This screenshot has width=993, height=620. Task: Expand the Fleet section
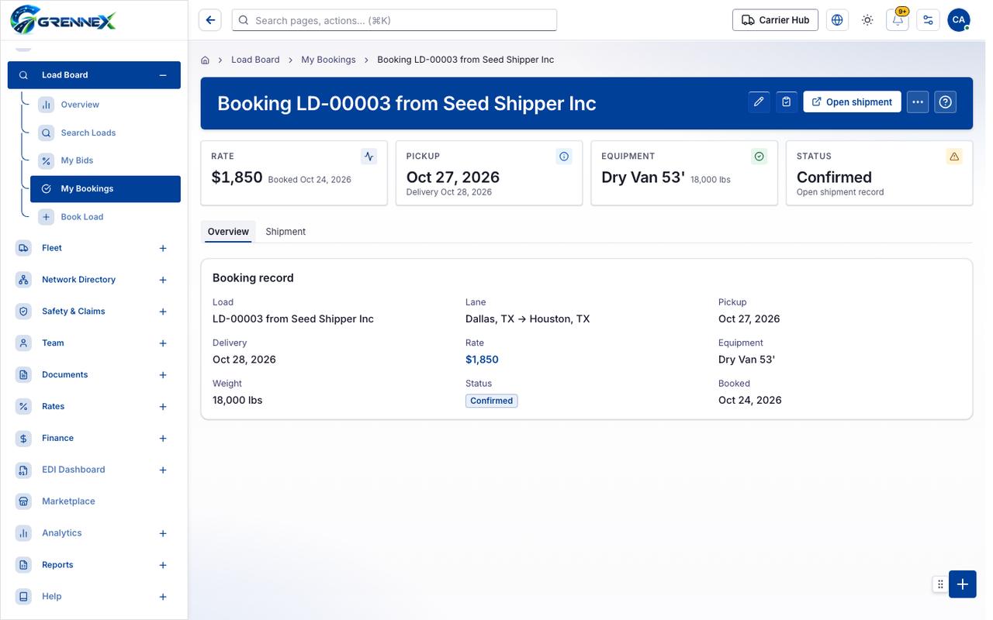click(x=163, y=248)
